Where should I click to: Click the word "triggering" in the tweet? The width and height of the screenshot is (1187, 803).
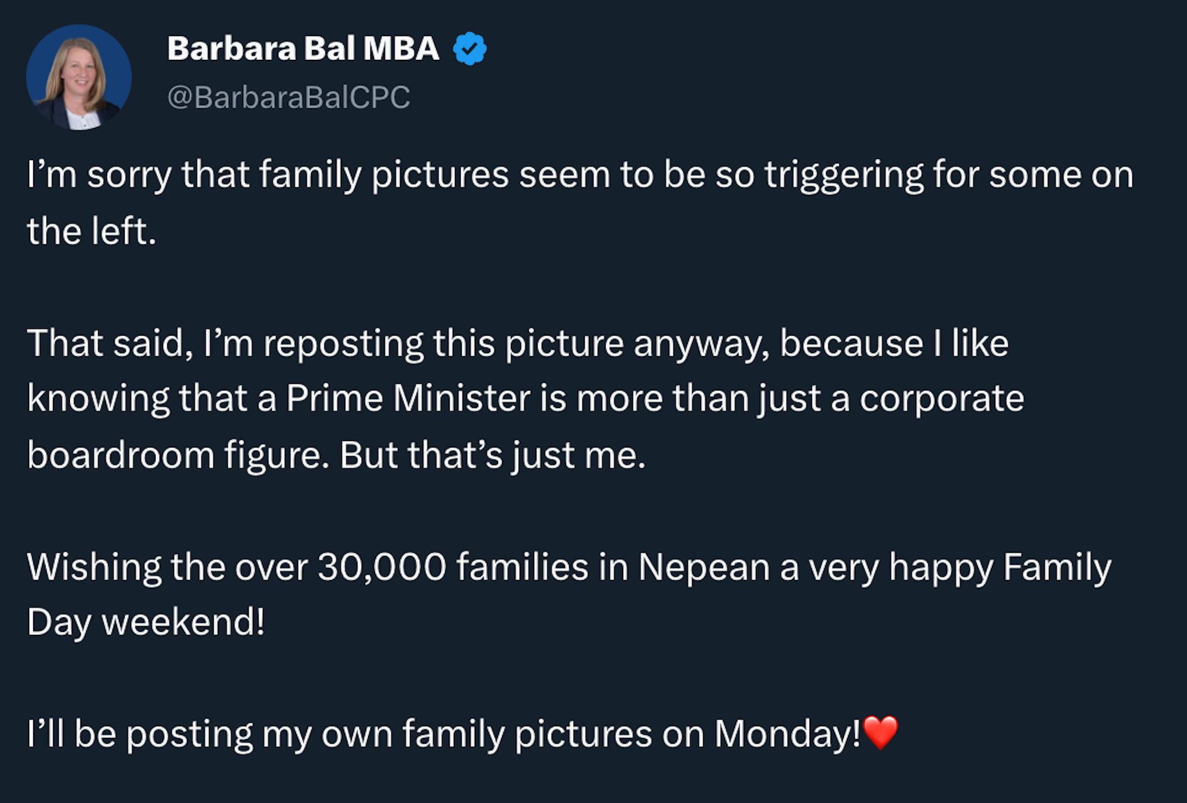[843, 176]
